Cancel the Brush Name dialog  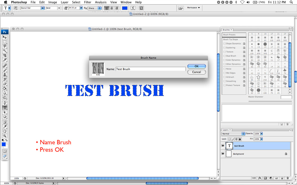[x=196, y=72]
